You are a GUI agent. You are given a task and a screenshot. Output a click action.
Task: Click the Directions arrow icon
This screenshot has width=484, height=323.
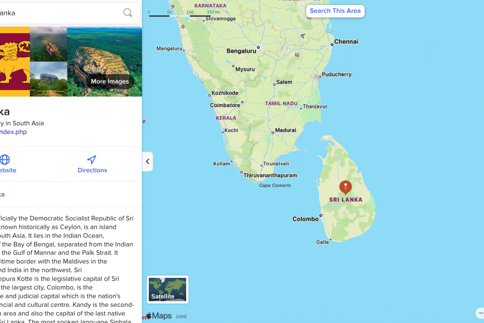[x=92, y=159]
